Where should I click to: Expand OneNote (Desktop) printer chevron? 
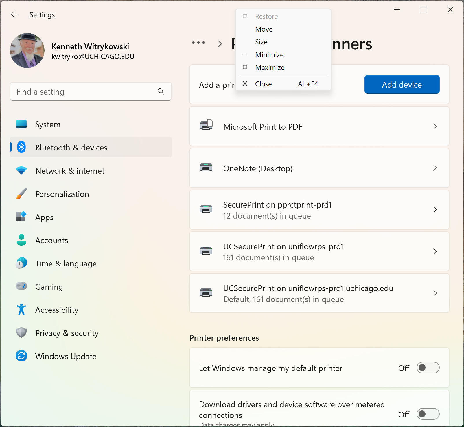click(435, 168)
